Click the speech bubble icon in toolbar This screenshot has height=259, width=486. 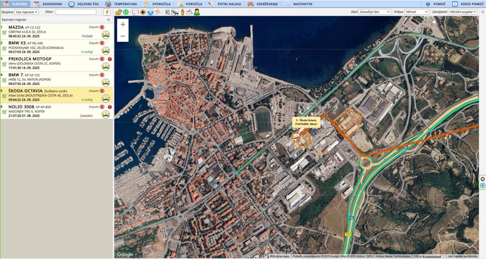pos(135,12)
